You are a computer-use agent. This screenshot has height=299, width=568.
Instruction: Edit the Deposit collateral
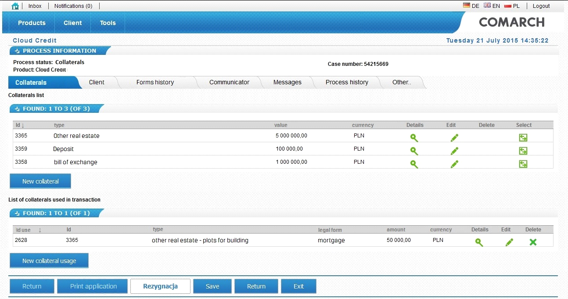pos(454,151)
